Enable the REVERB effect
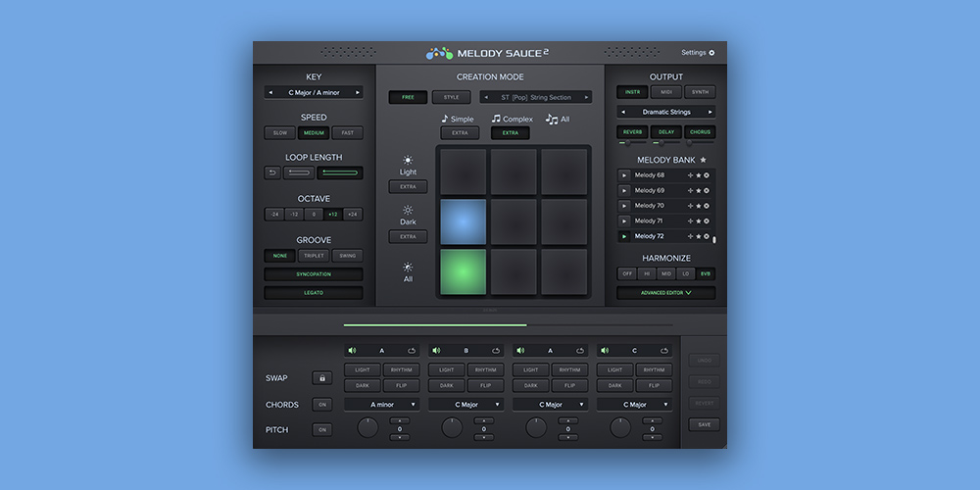 [631, 132]
